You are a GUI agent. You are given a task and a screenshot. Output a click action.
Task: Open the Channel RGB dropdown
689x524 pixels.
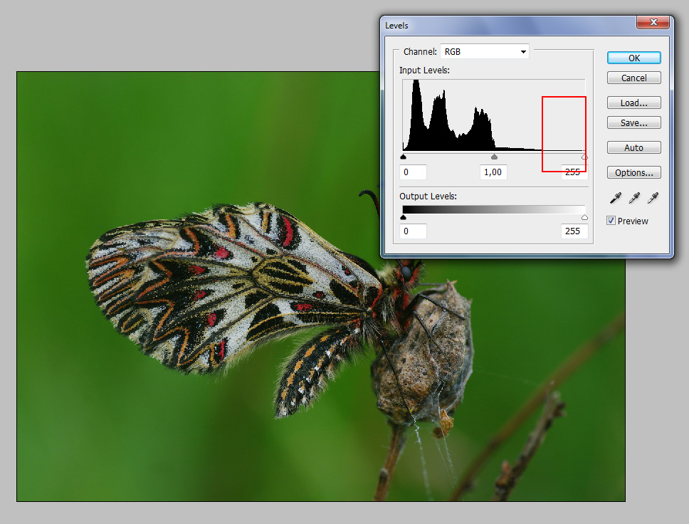click(x=484, y=52)
